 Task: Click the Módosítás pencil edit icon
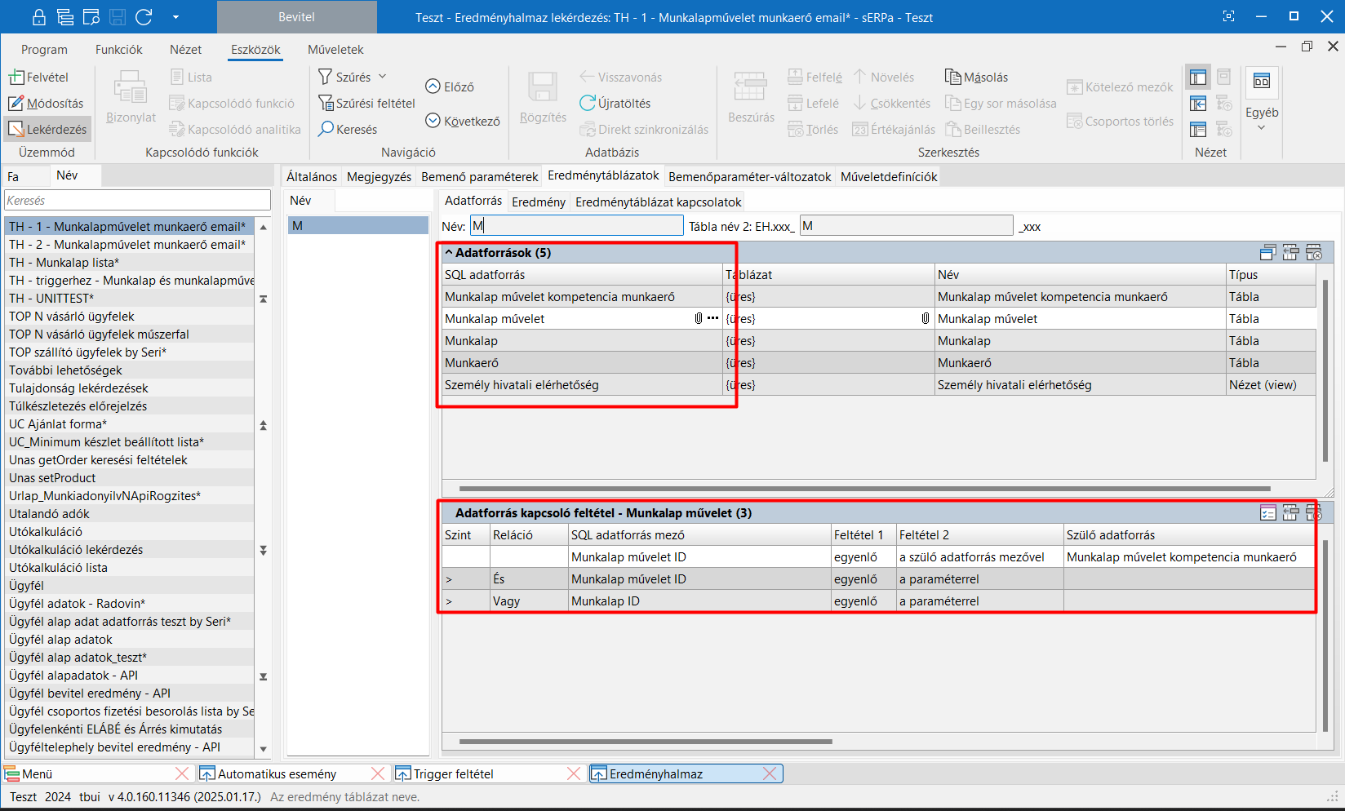(16, 104)
